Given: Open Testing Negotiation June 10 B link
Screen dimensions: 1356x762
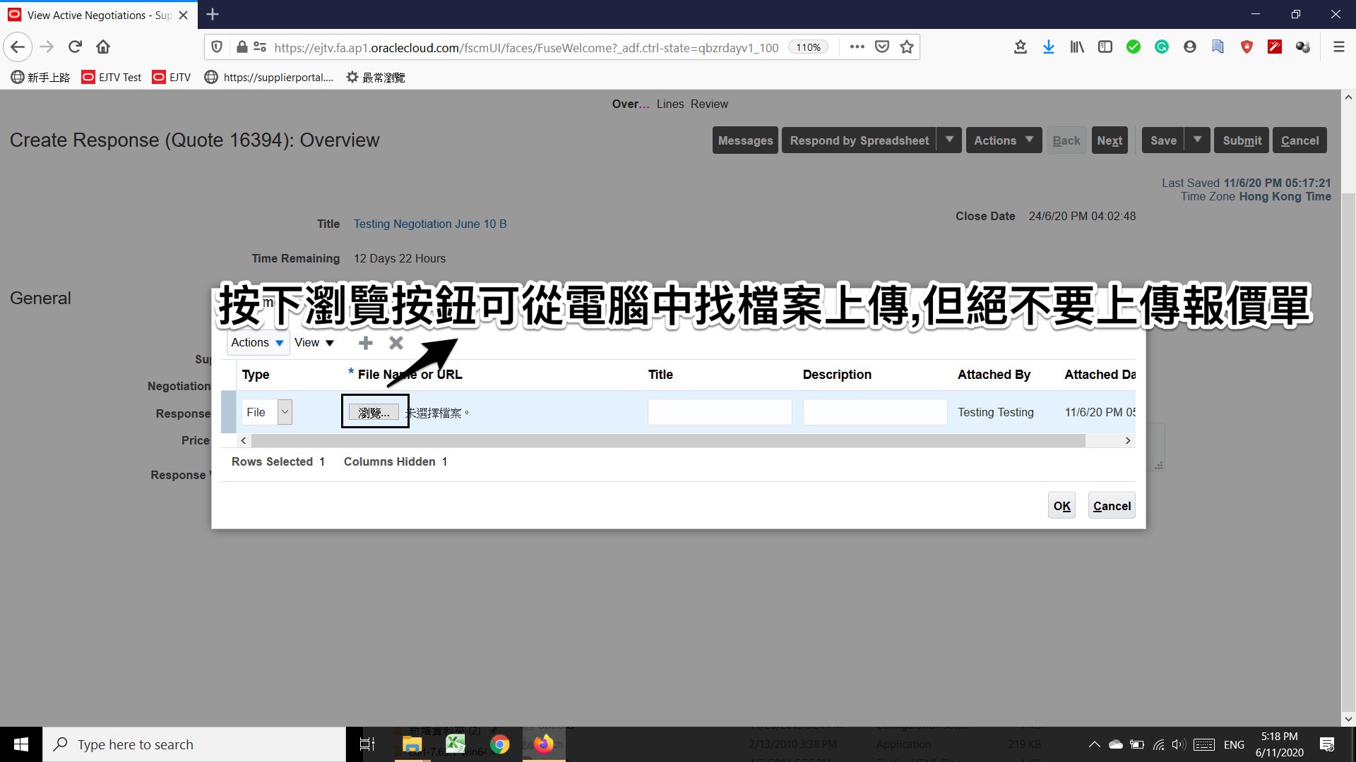Looking at the screenshot, I should pos(430,224).
